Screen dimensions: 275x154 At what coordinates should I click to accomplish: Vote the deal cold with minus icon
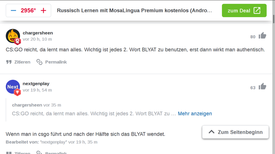click(x=13, y=11)
